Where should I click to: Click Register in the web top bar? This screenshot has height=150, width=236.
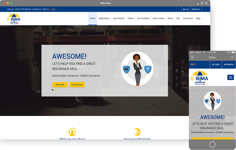[196, 9]
